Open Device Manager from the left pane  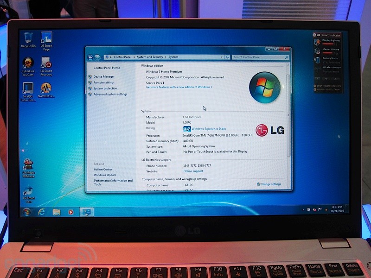click(x=104, y=76)
